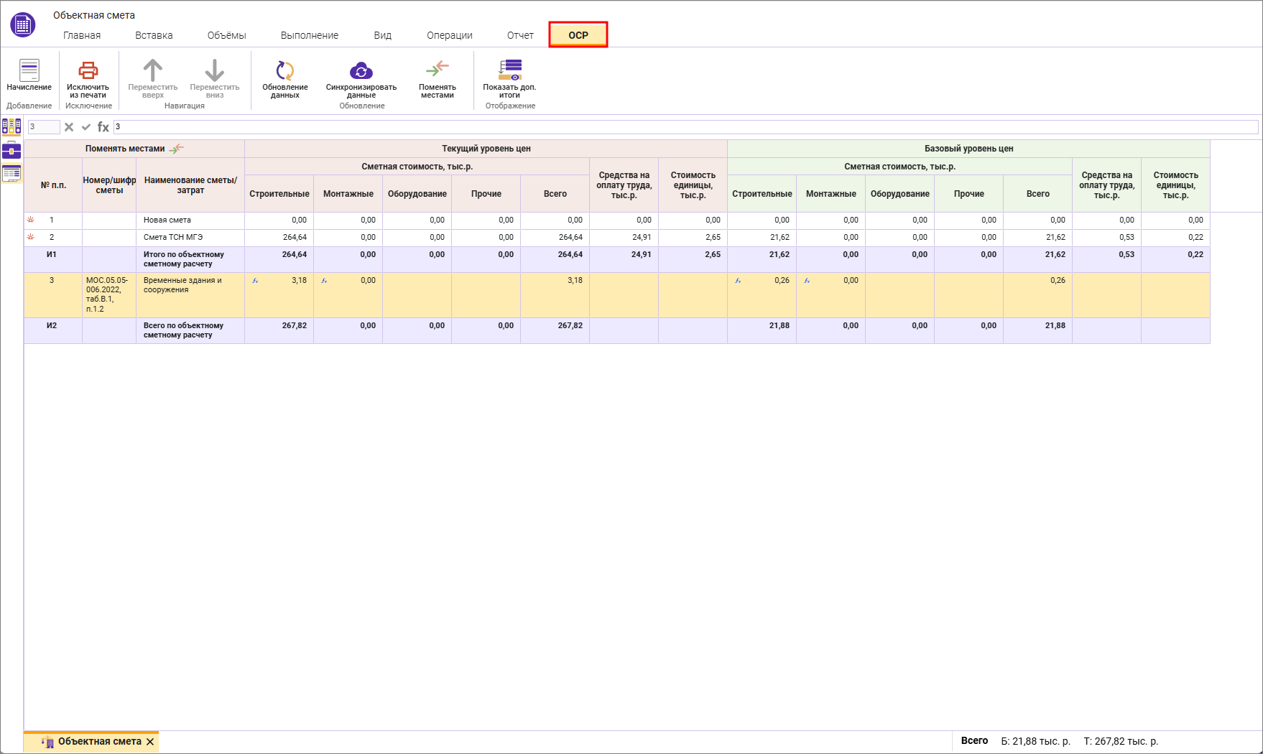Click the top left sidebar binders icon
The width and height of the screenshot is (1263, 754).
11,127
